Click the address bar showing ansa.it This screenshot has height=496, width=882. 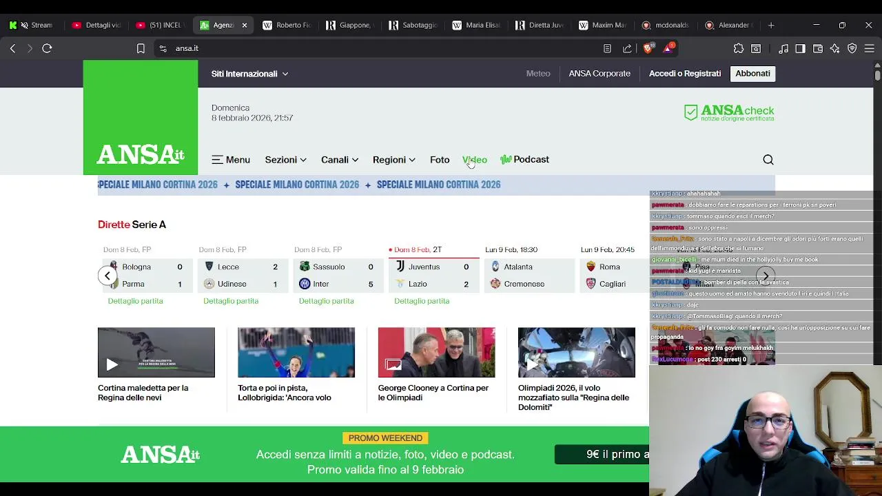pos(379,48)
